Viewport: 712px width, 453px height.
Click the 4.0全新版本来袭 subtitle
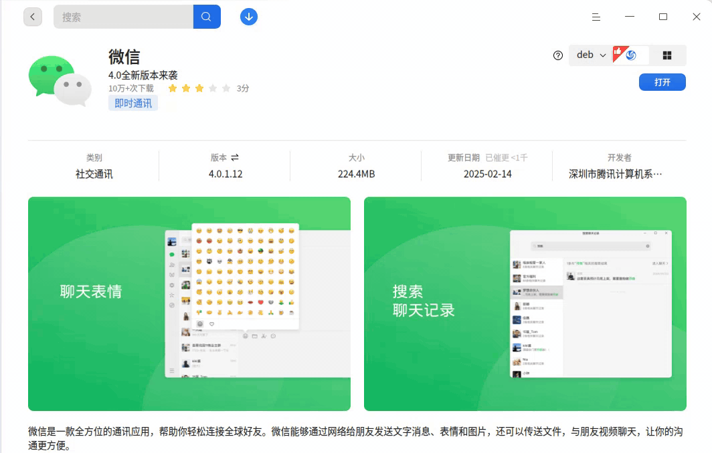click(x=143, y=75)
